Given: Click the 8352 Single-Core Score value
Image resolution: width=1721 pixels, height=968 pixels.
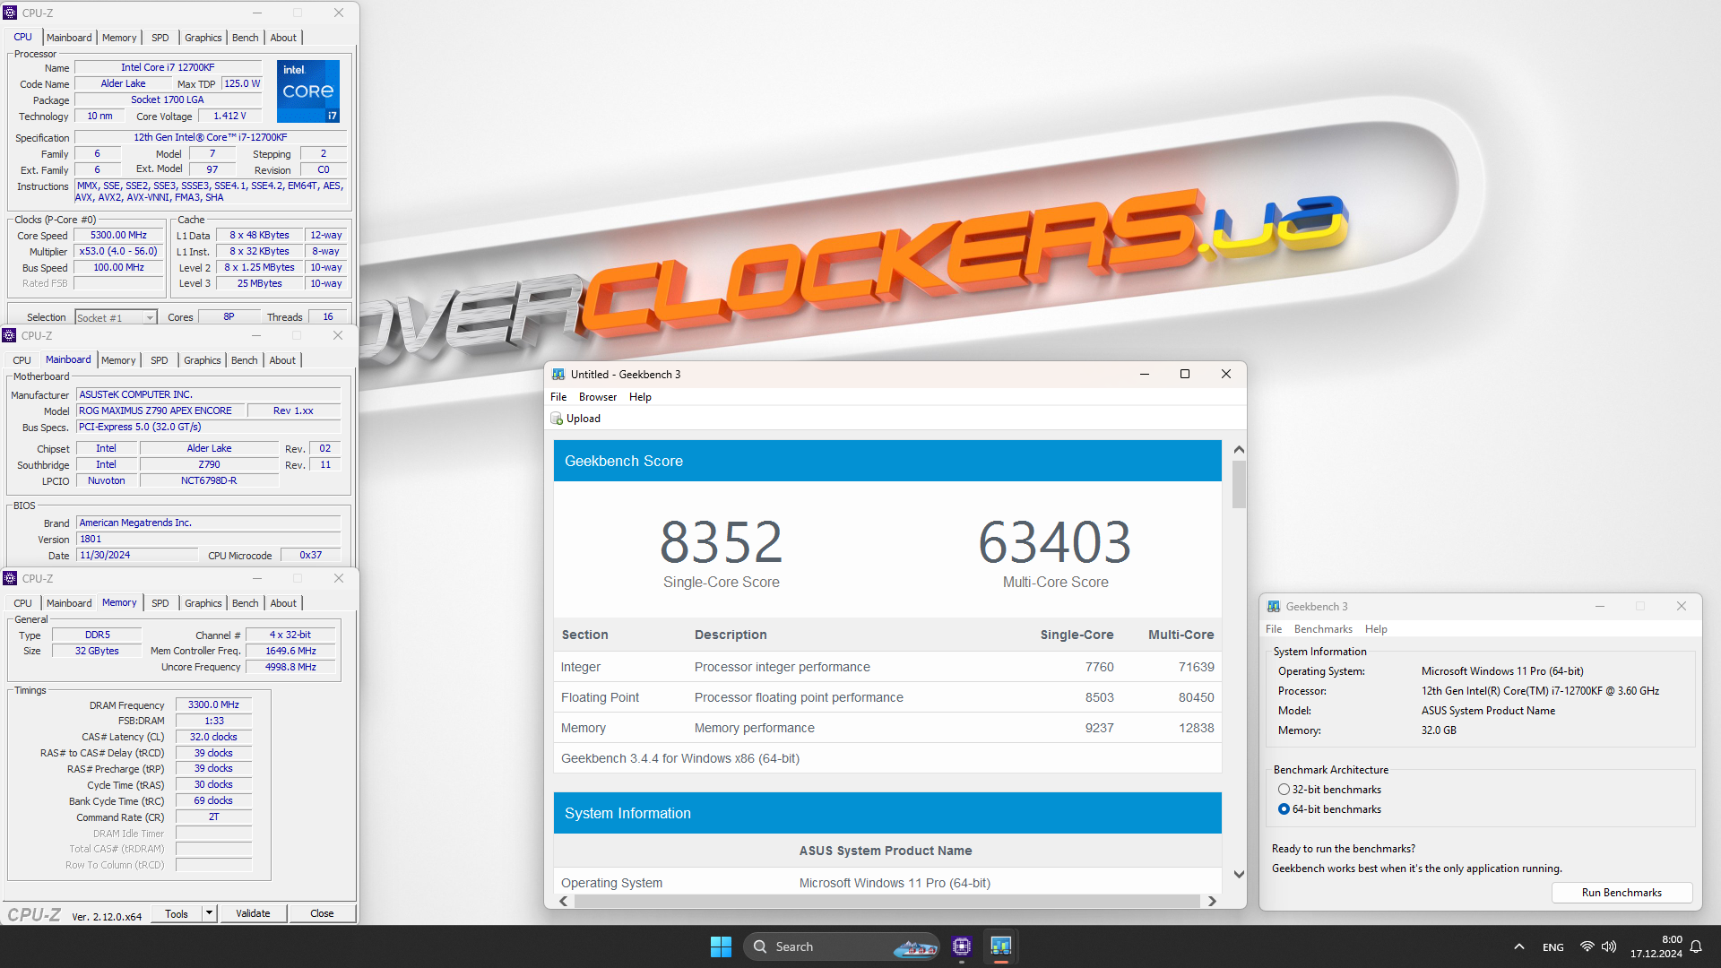Looking at the screenshot, I should pos(722,541).
